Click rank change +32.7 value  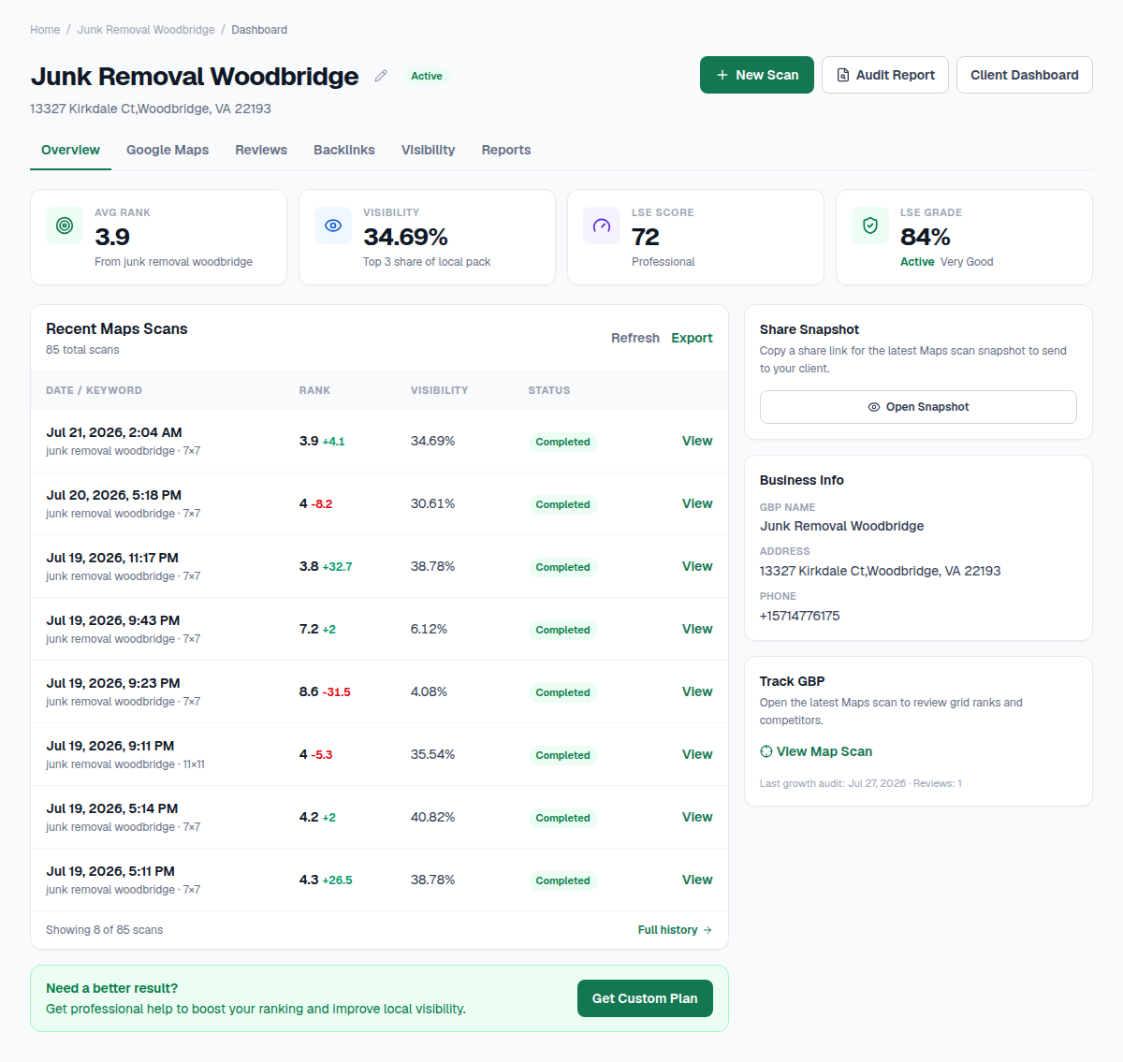[337, 567]
